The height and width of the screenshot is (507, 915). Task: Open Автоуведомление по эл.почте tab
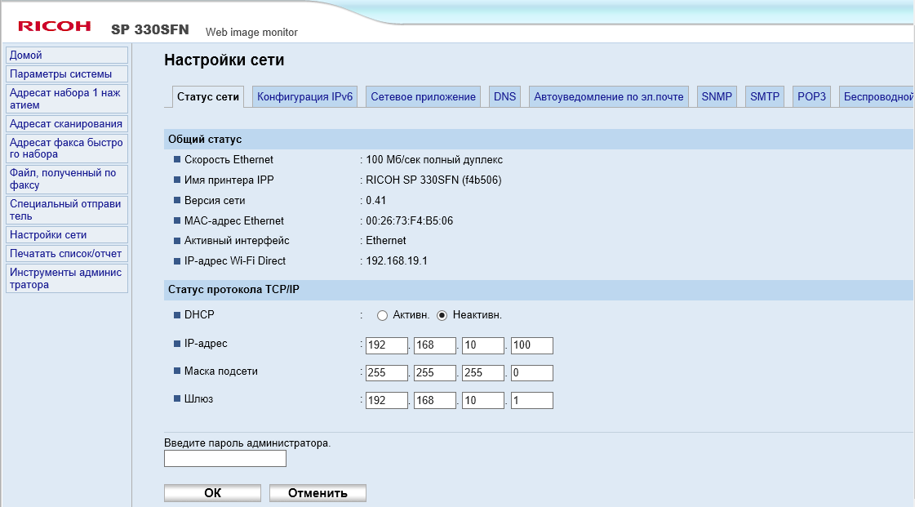pos(609,97)
